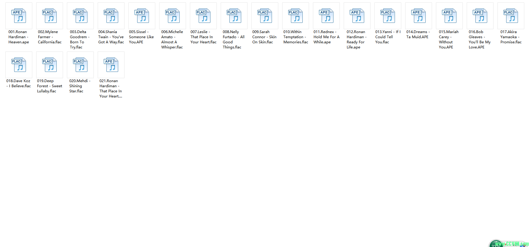Click the filename '018.Dave Koz - I Believe.flac'
The image size is (530, 247).
[19, 83]
